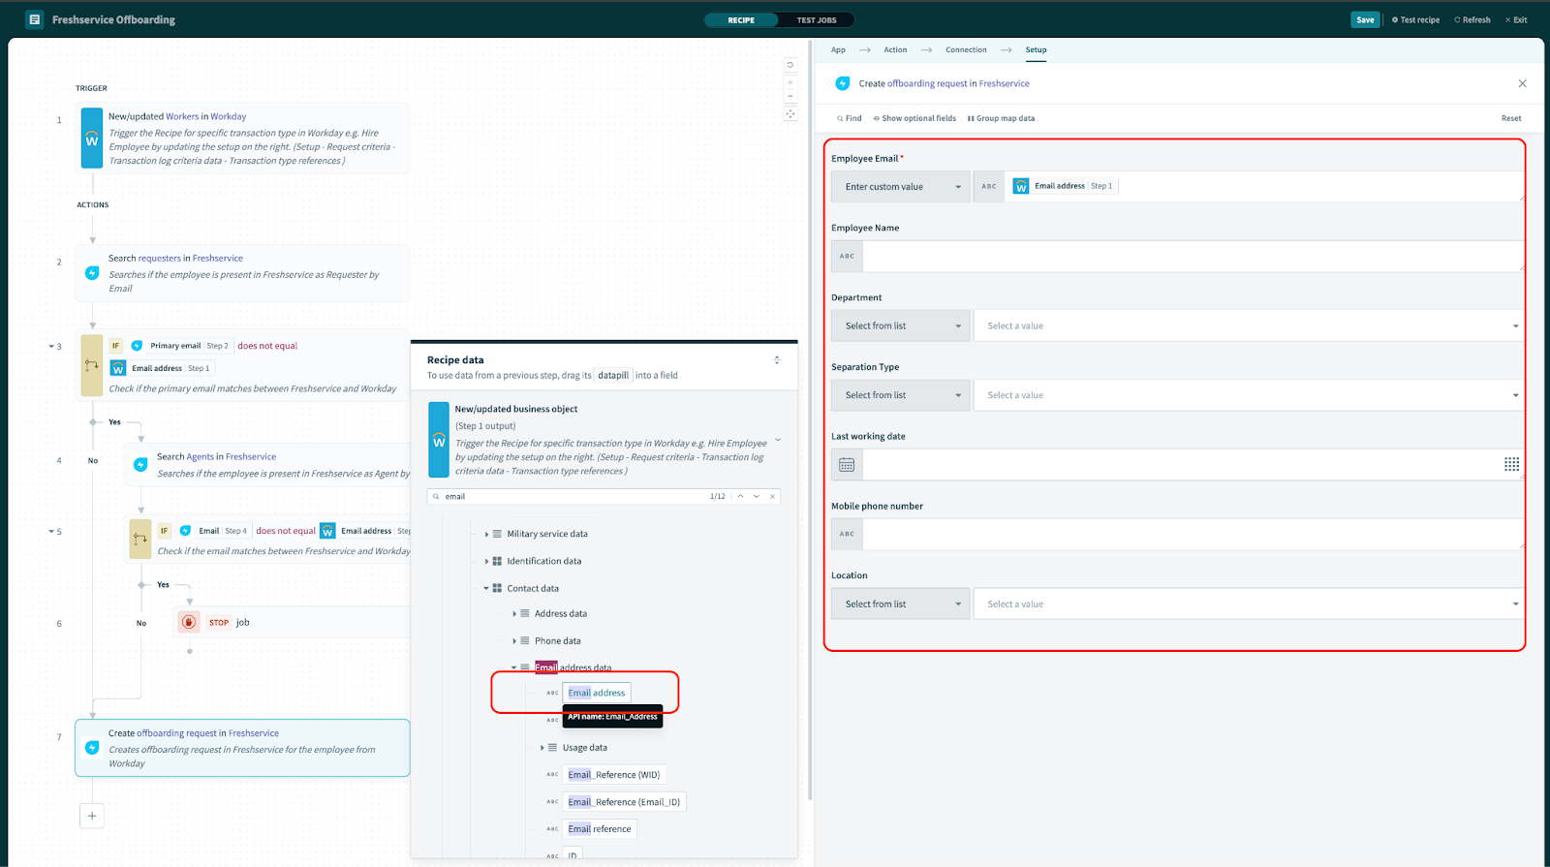Click the Employee Name input field
1550x867 pixels.
1192,256
